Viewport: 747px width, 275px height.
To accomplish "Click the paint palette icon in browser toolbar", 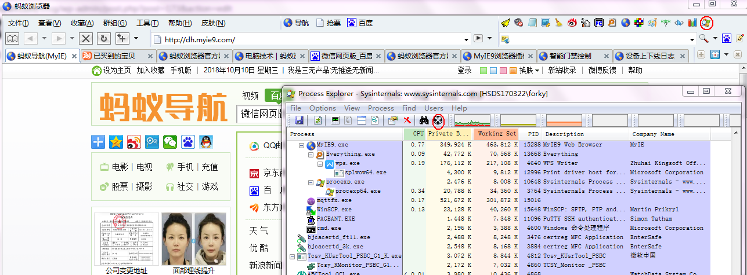I will coord(652,23).
